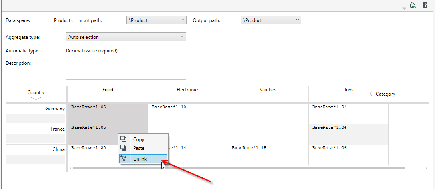Open the Output path dropdown
This screenshot has height=189, width=435.
click(271, 20)
